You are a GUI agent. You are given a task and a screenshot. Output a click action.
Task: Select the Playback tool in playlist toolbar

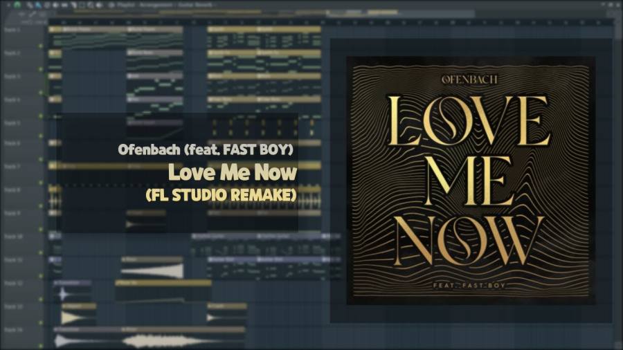[x=99, y=5]
